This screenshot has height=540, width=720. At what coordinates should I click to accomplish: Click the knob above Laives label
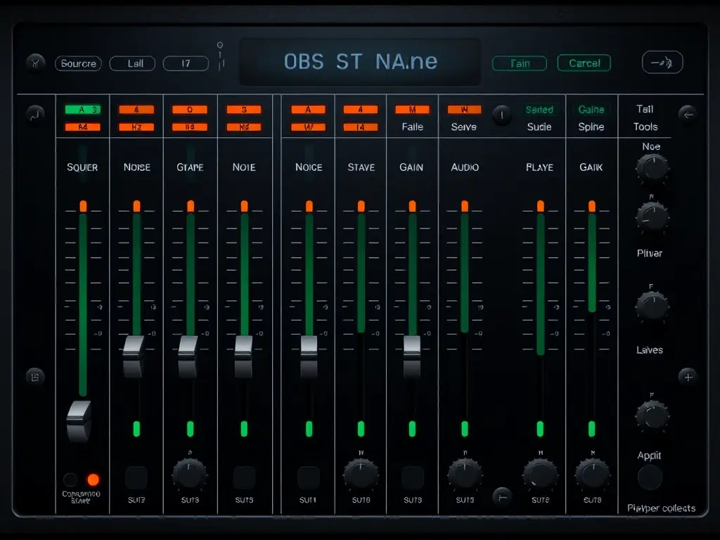[x=652, y=307]
